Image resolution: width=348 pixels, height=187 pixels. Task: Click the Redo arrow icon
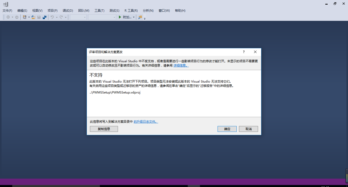pos(61,17)
